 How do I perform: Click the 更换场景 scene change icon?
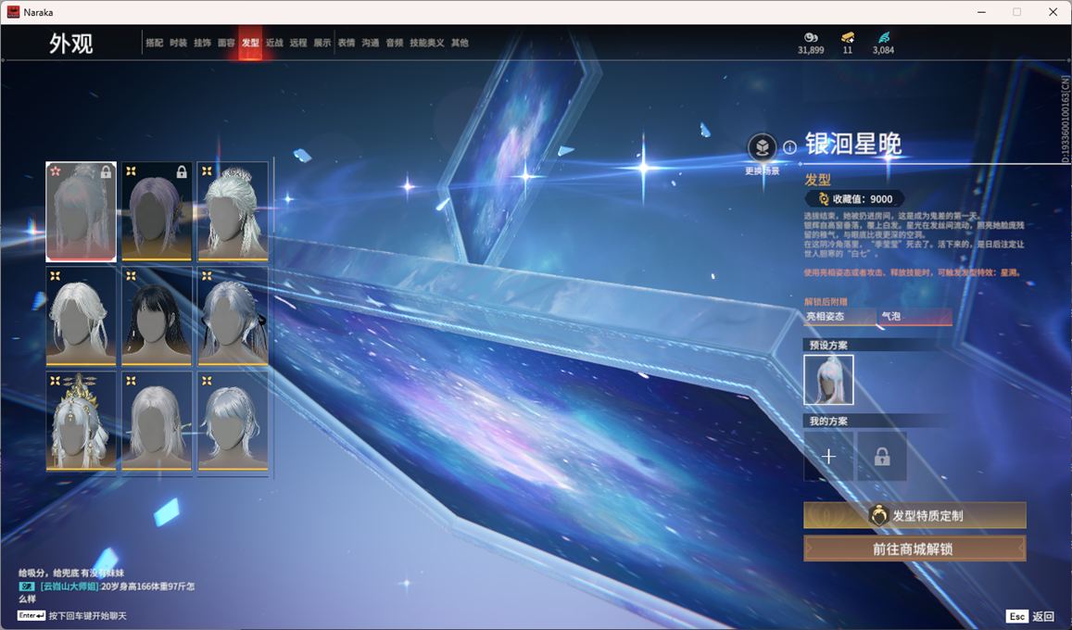tap(762, 147)
